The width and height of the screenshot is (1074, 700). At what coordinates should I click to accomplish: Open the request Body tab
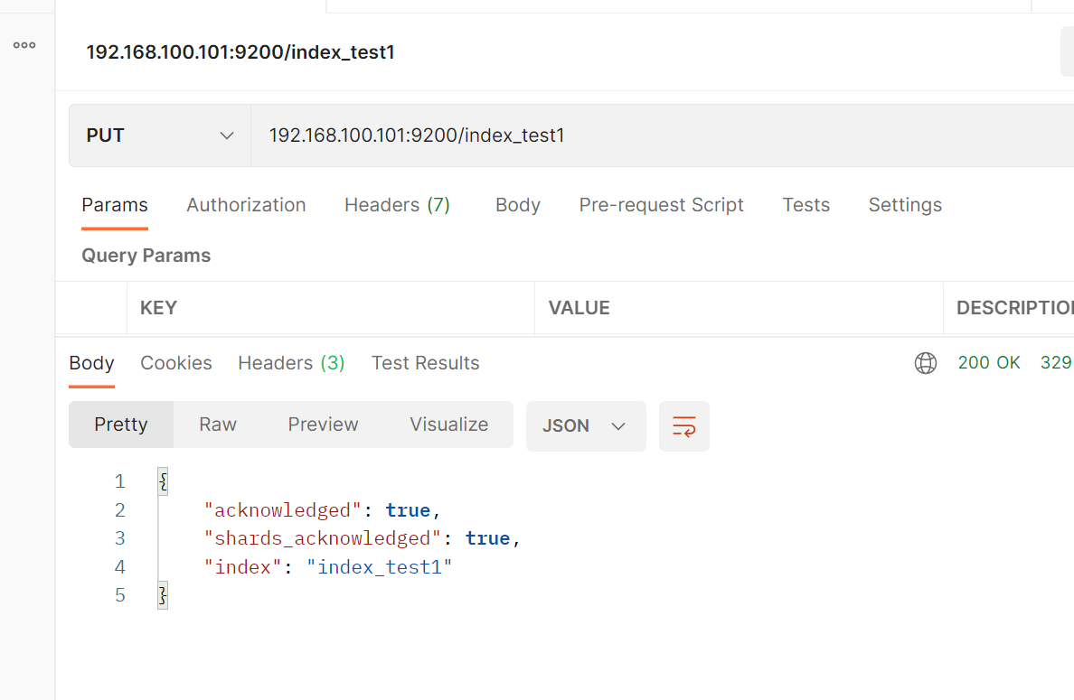(x=518, y=205)
